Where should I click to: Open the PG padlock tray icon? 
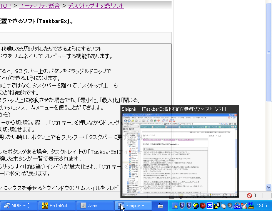[x=237, y=206]
